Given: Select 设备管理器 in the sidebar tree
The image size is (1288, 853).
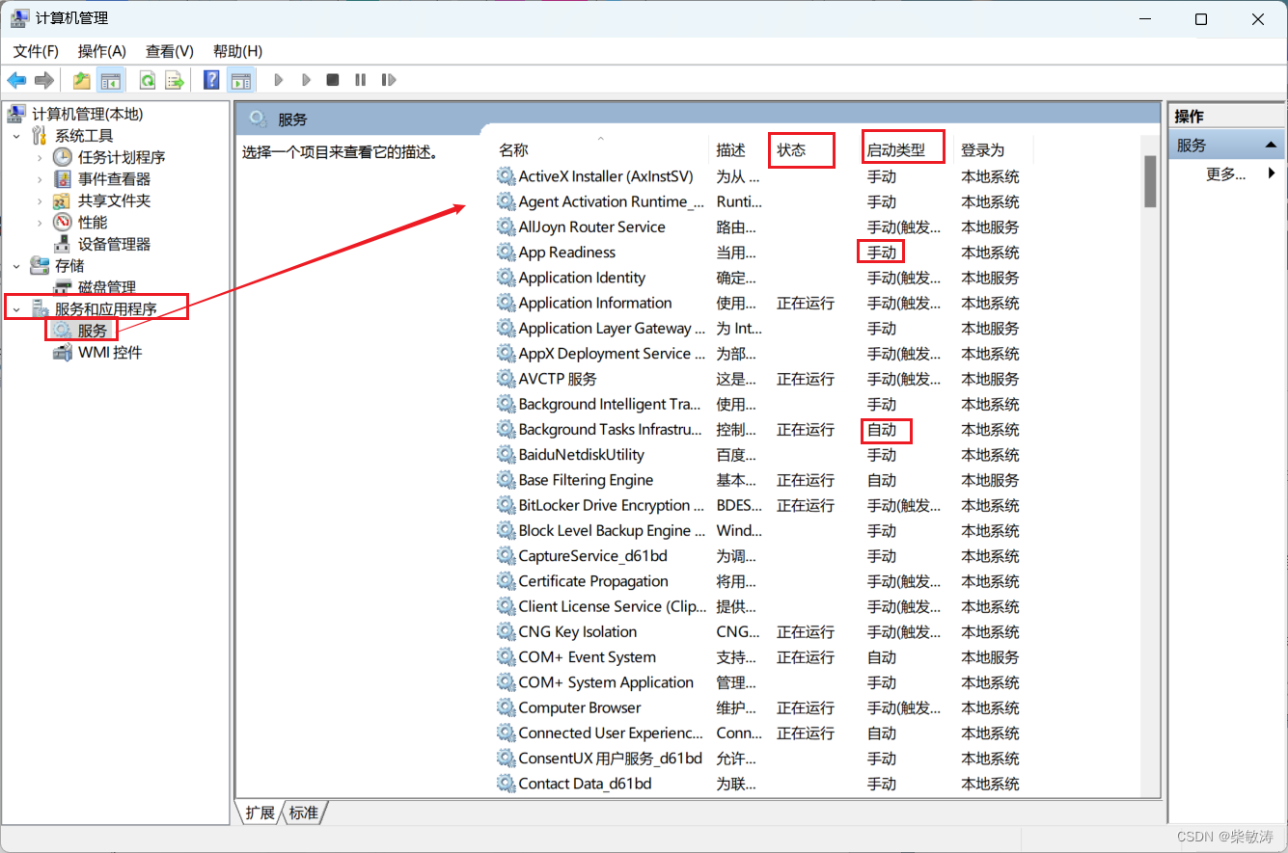Looking at the screenshot, I should tap(115, 243).
